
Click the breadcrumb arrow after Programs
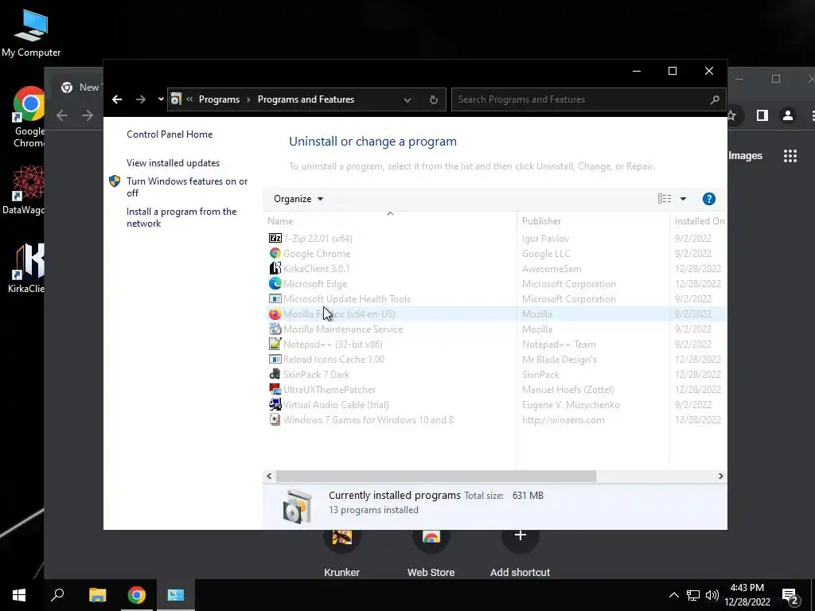248,99
